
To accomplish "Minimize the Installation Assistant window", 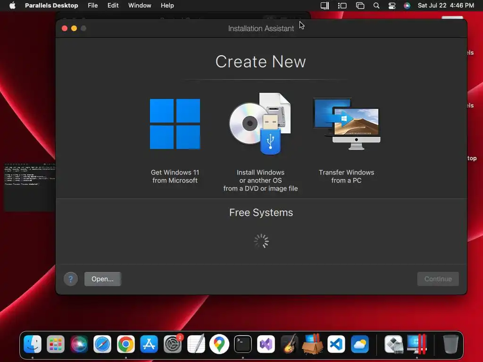I will [74, 28].
